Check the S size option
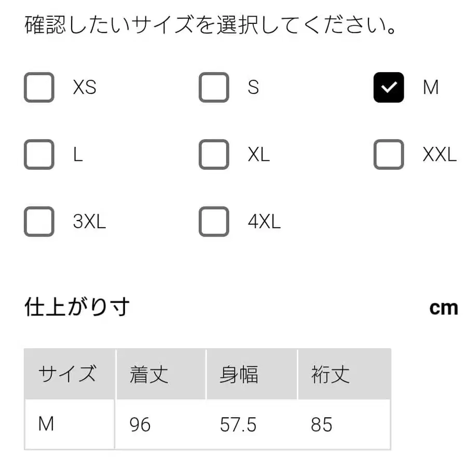The height and width of the screenshot is (467, 467). 213,87
